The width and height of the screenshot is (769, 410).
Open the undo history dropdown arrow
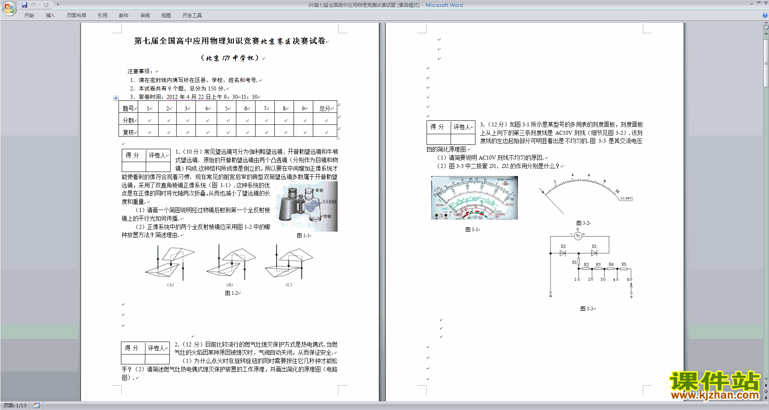tap(39, 5)
